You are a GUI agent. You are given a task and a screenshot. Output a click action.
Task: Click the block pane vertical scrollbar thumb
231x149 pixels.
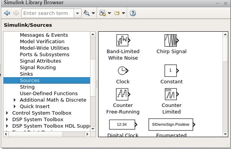(225, 49)
